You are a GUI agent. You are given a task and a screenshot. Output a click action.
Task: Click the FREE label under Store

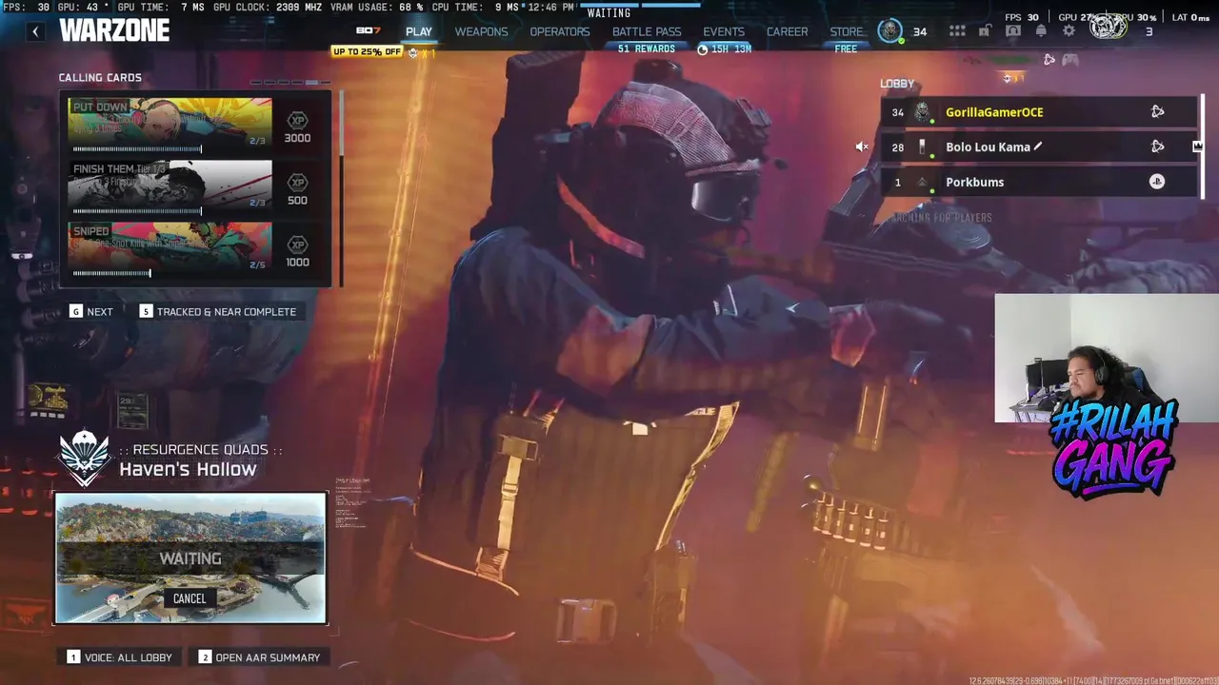[x=846, y=49]
